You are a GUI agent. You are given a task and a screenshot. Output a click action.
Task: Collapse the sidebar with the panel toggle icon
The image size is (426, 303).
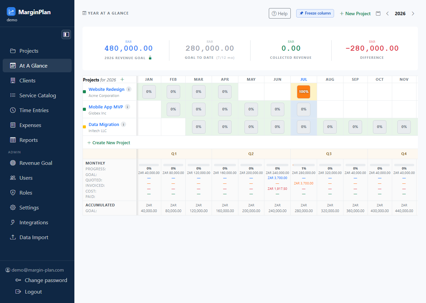coord(66,34)
